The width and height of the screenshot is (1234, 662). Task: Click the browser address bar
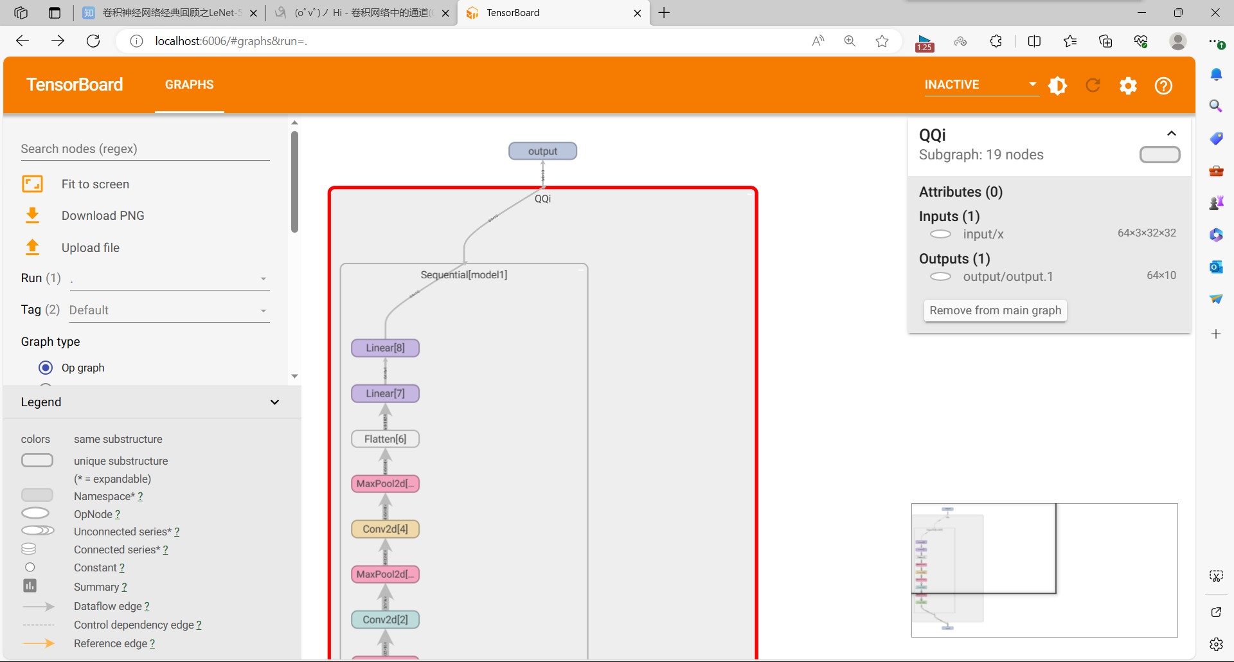[x=476, y=41]
